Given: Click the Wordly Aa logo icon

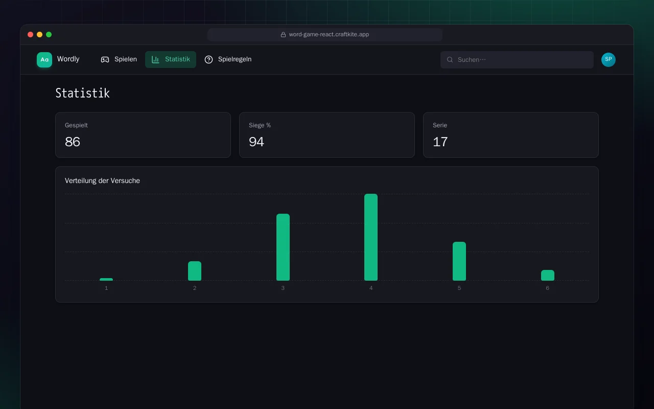Looking at the screenshot, I should [x=44, y=60].
